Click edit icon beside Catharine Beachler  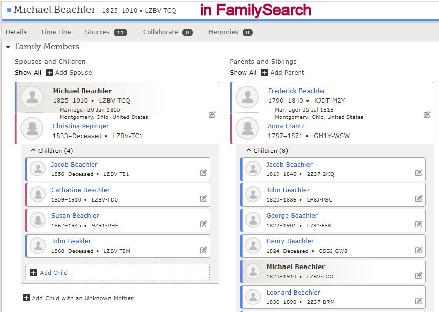203,198
